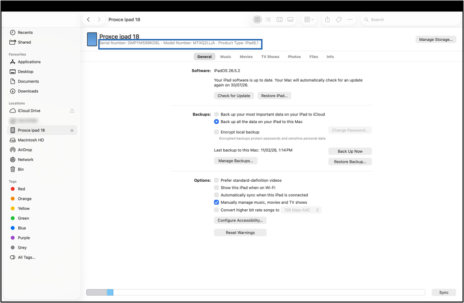The image size is (464, 303).
Task: Open AirDrop in the sidebar
Action: (x=42, y=150)
